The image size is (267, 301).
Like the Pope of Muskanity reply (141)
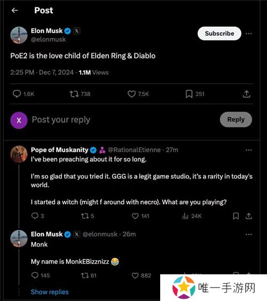point(140,216)
